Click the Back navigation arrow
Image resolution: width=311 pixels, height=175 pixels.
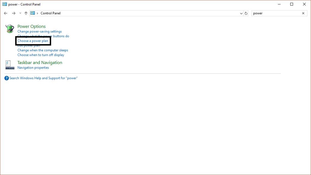pyautogui.click(x=6, y=13)
